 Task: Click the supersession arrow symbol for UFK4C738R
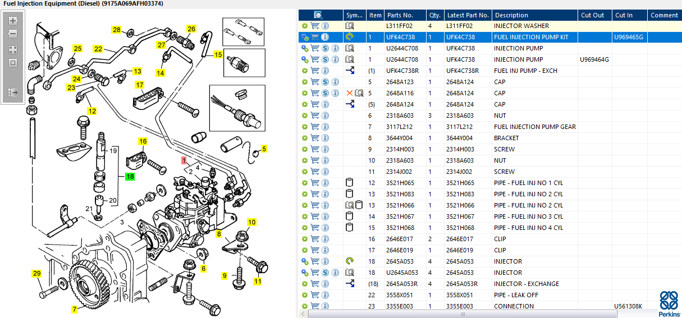coord(350,71)
